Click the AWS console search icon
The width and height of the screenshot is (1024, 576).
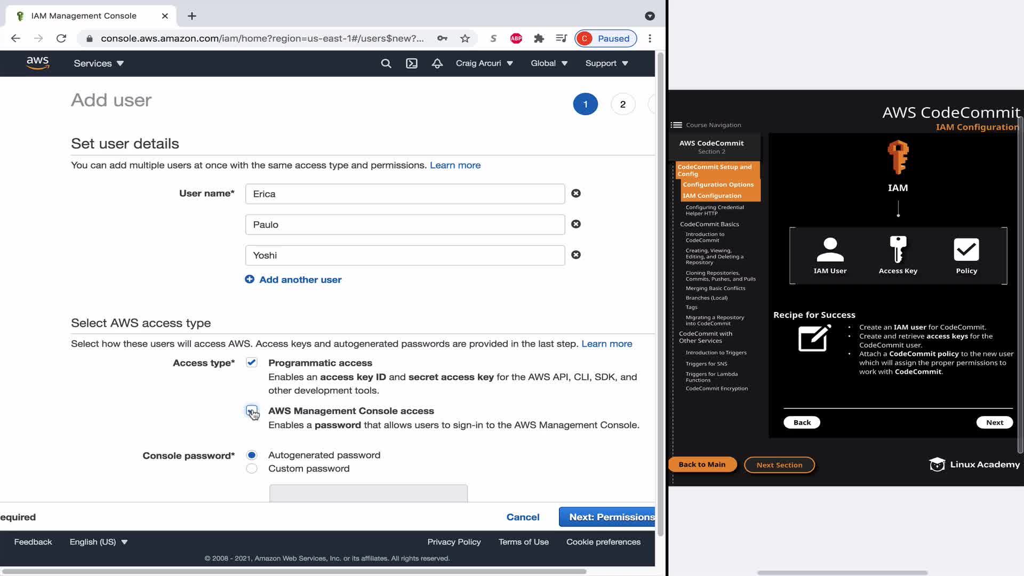click(x=386, y=63)
